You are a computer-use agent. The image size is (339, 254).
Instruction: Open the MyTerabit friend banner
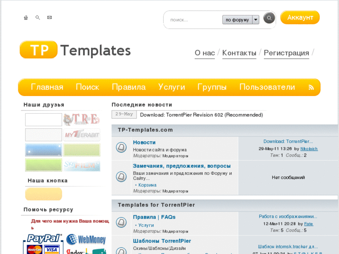[82, 135]
